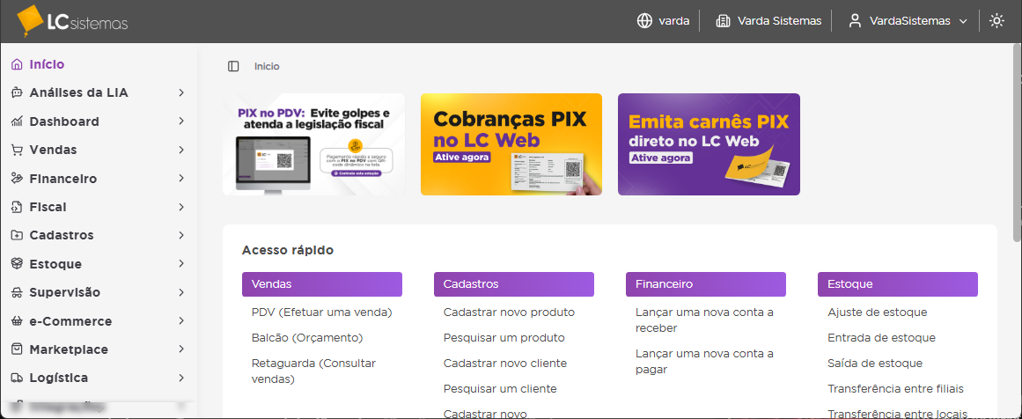The image size is (1022, 419).
Task: Open the VardaSistemas account dropdown arrow
Action: (963, 21)
